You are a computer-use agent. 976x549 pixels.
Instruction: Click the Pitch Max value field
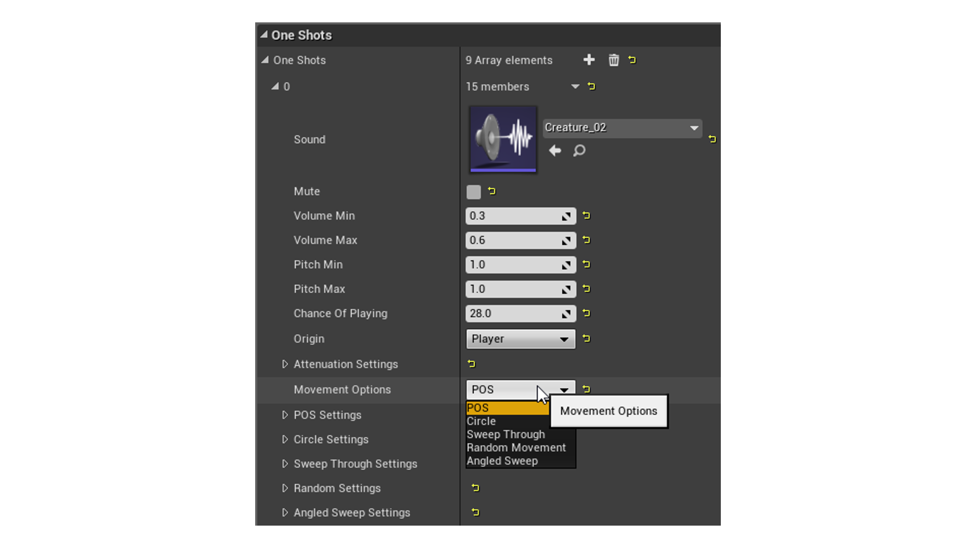click(x=513, y=289)
